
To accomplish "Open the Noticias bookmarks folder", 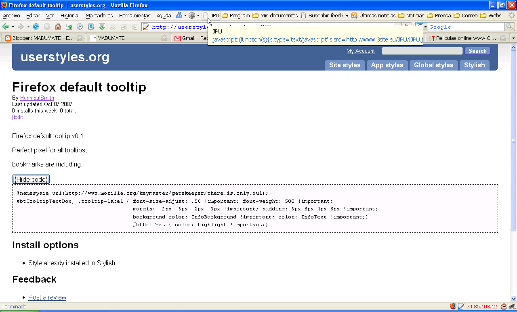I will (x=411, y=15).
